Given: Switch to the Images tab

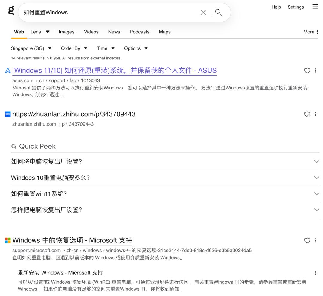Looking at the screenshot, I should 66,32.
